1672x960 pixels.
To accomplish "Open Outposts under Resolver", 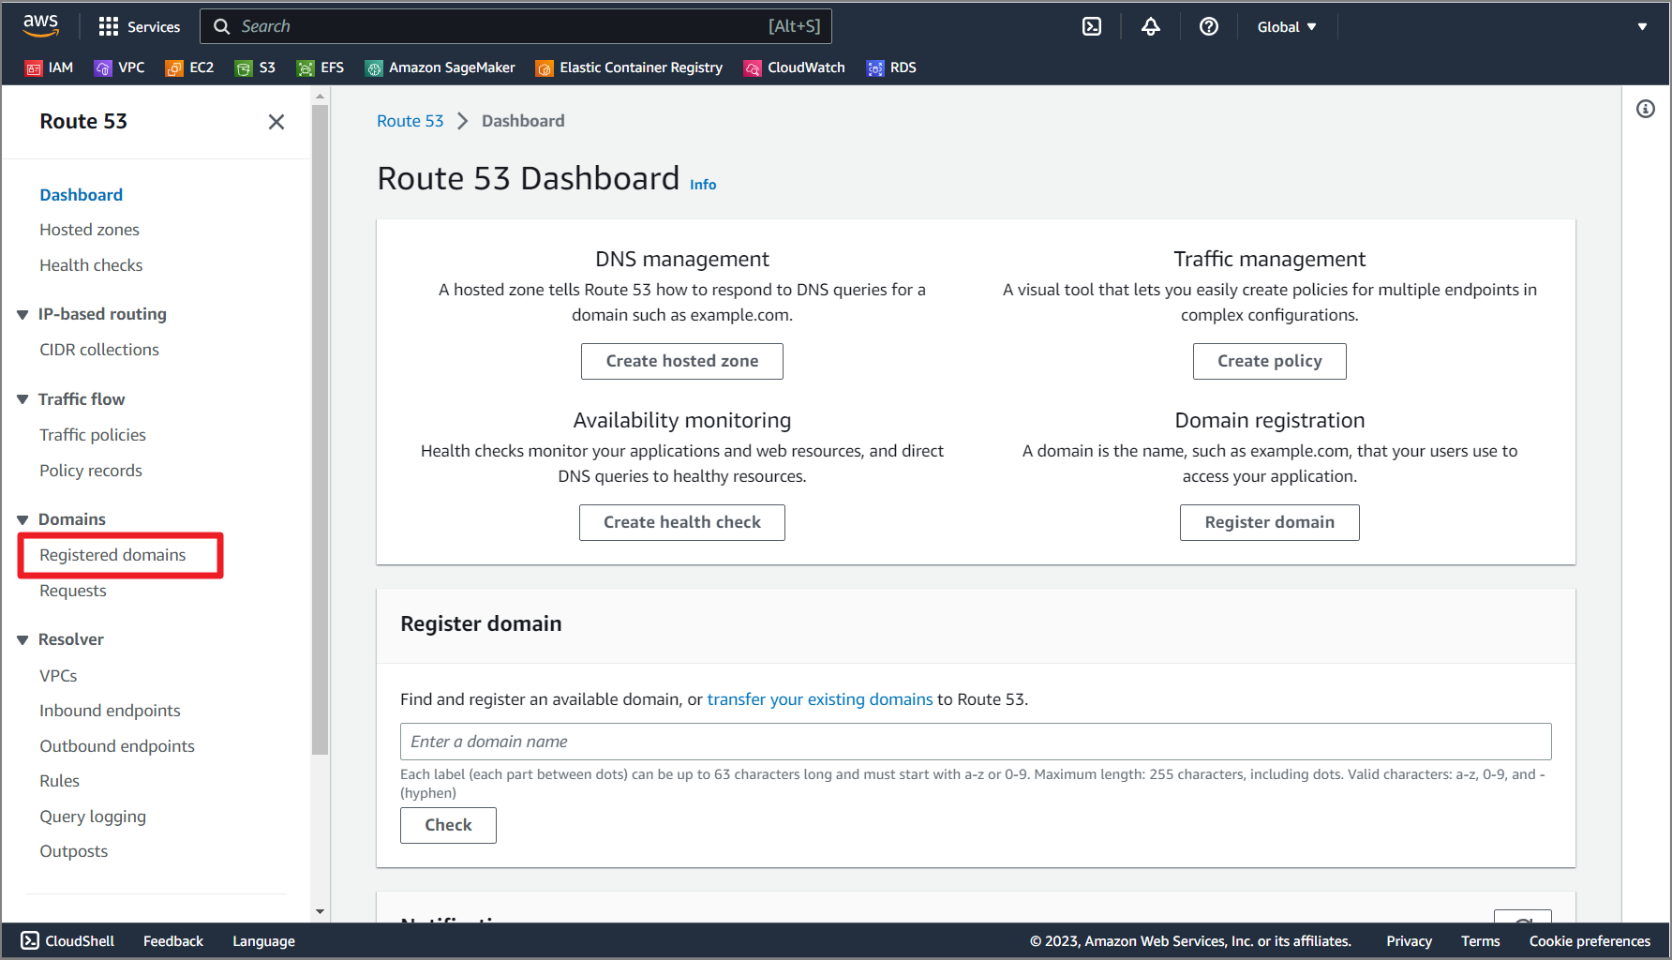I will click(73, 851).
